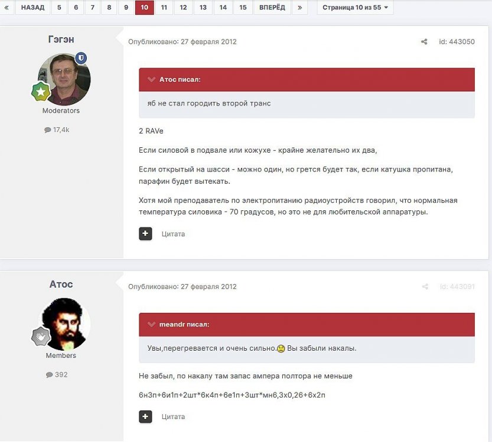Click the share icon on Атос's post
The image size is (492, 442).
pos(424,287)
